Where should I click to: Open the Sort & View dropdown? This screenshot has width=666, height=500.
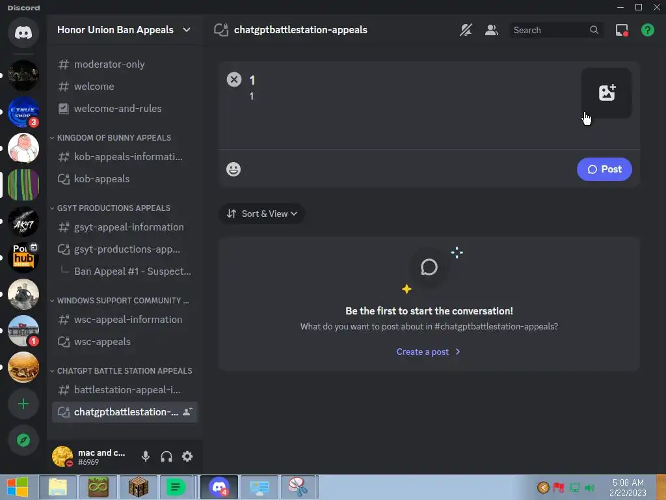coord(261,214)
